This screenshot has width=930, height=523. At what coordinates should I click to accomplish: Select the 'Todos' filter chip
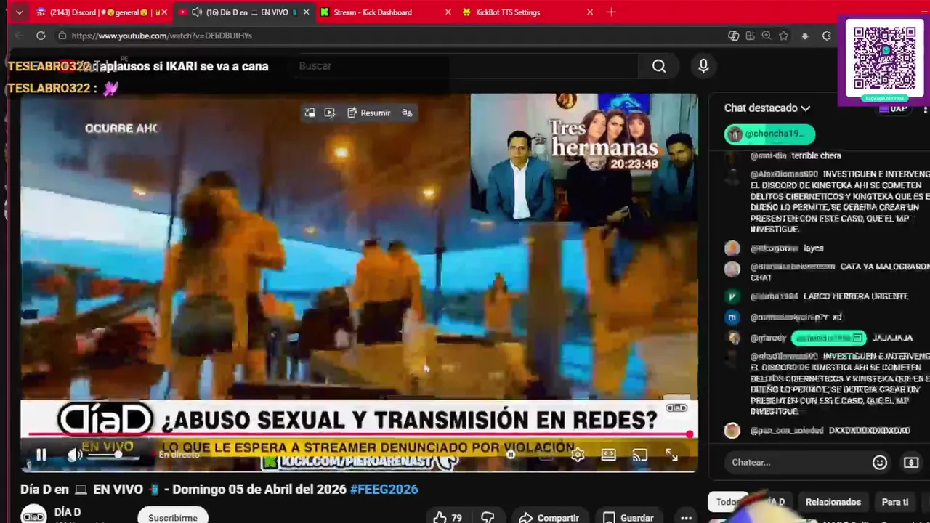coord(728,502)
